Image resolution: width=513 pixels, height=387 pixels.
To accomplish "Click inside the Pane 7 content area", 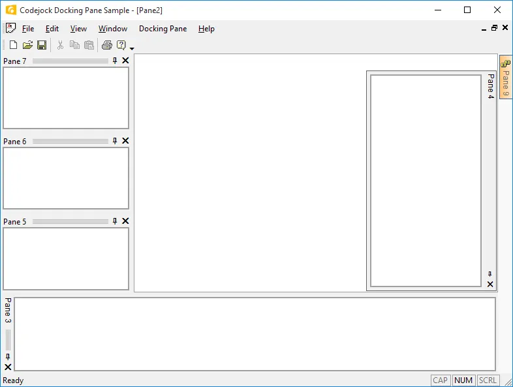I will pyautogui.click(x=66, y=98).
